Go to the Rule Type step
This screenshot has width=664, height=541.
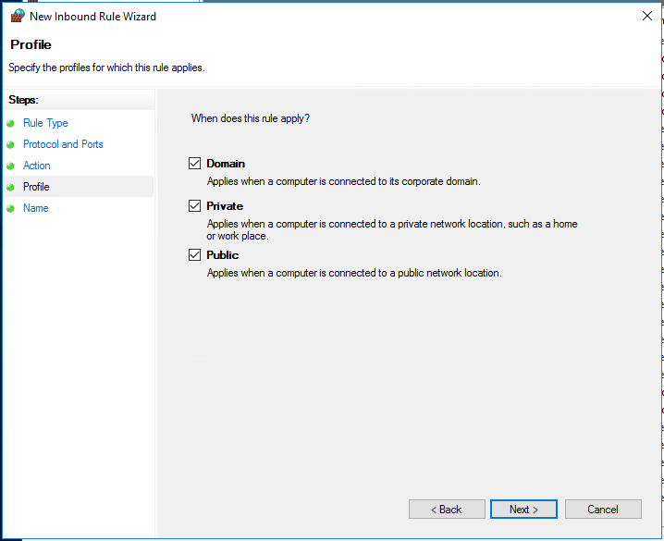pos(45,123)
